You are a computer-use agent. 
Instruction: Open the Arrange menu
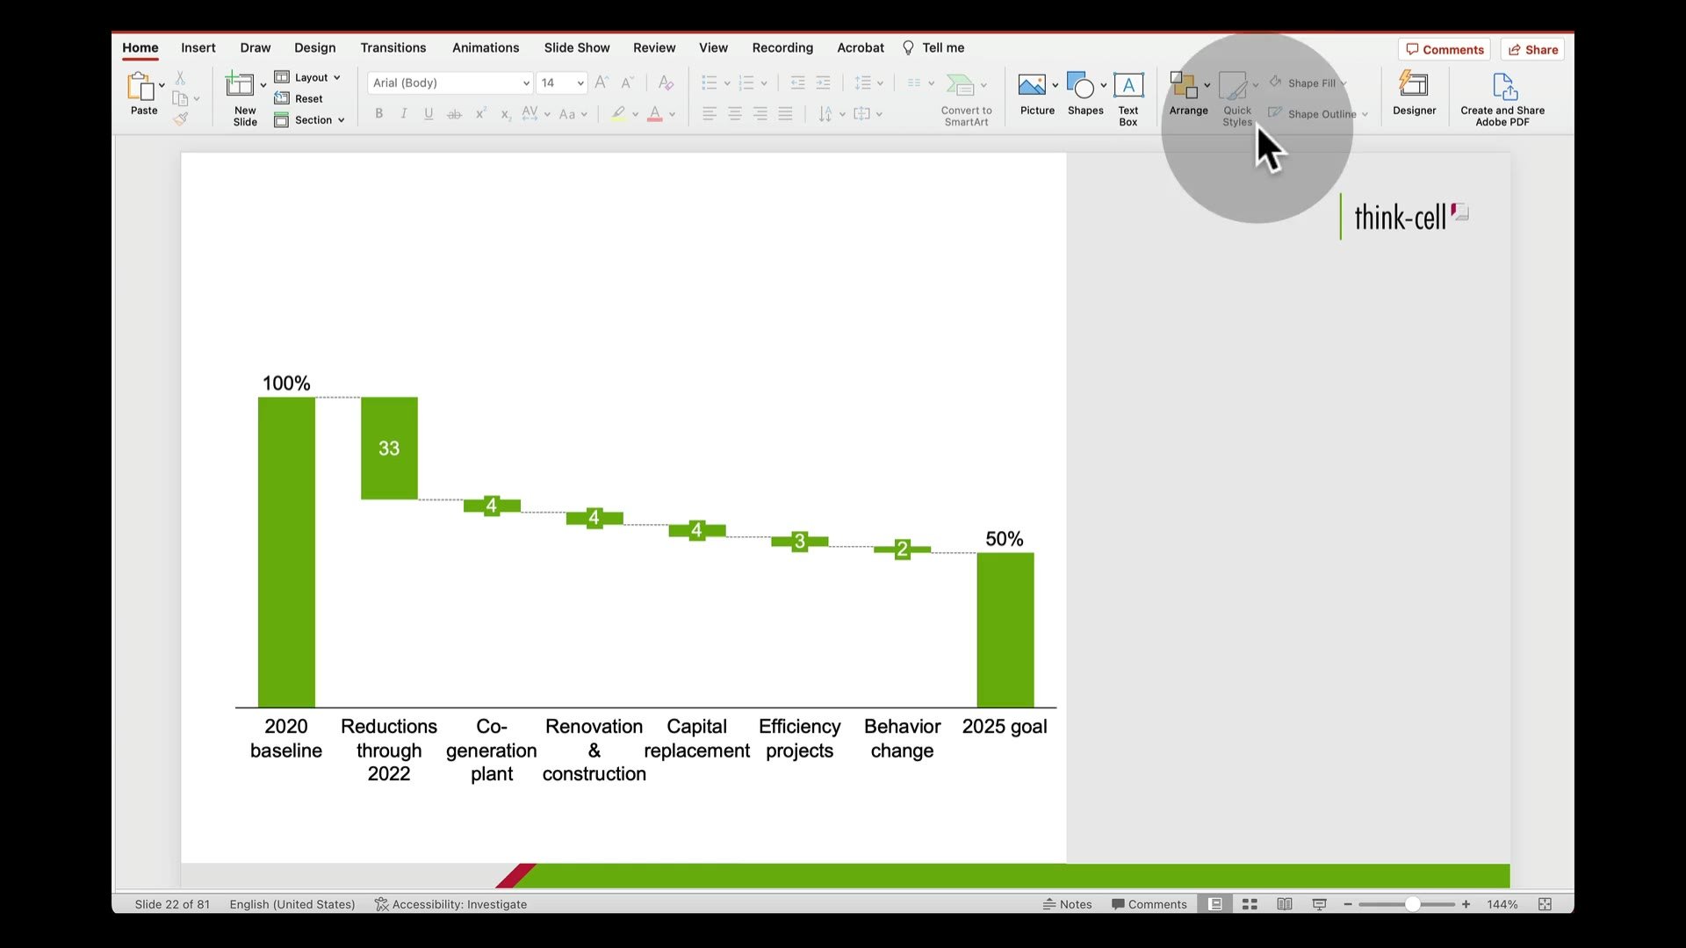coord(1188,93)
